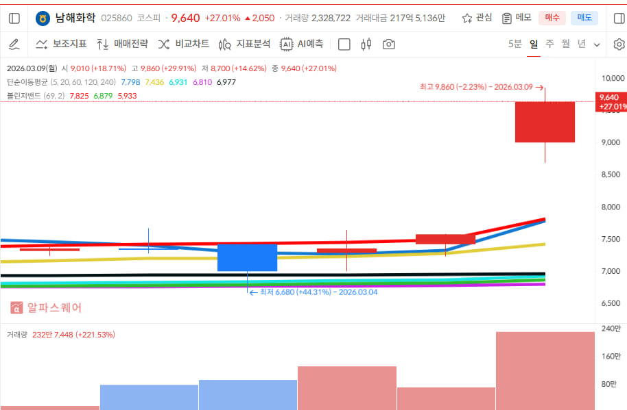This screenshot has width=627, height=410.
Task: Toggle the square layout box in toolbar
Action: [x=344, y=44]
